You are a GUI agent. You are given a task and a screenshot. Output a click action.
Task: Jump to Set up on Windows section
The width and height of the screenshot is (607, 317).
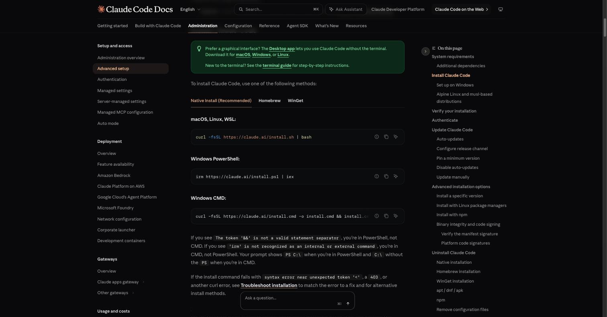(455, 85)
